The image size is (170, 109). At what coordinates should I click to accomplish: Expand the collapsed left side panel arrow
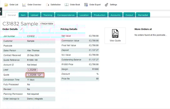[1, 11]
